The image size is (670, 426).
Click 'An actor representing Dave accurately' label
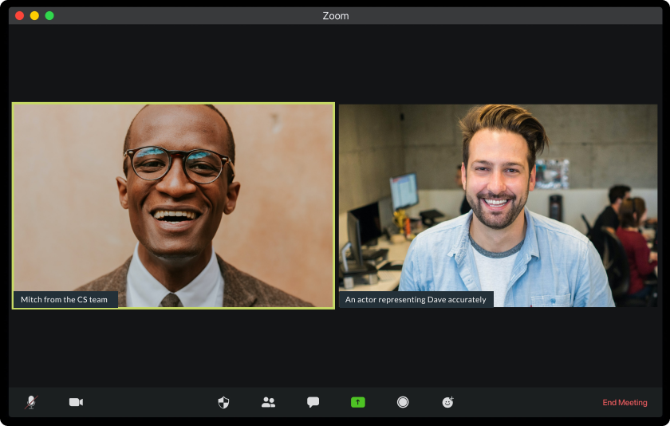[x=416, y=299]
